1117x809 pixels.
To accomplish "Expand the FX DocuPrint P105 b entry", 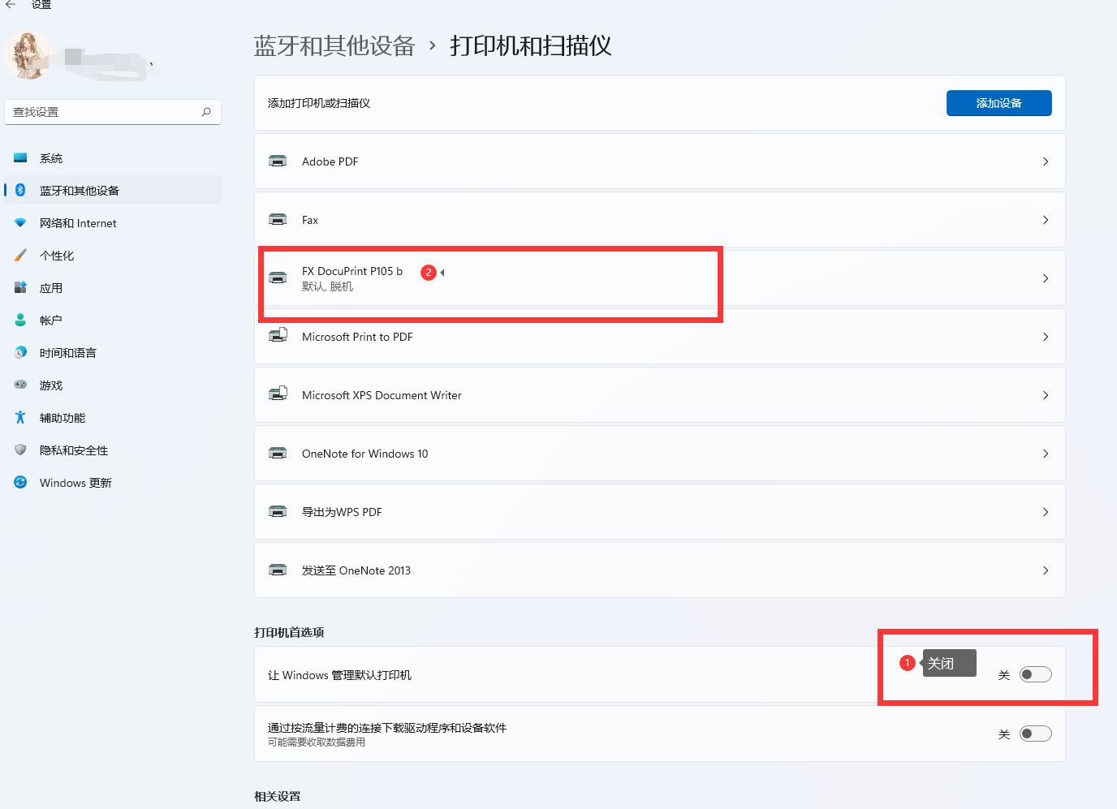I will click(x=1046, y=278).
